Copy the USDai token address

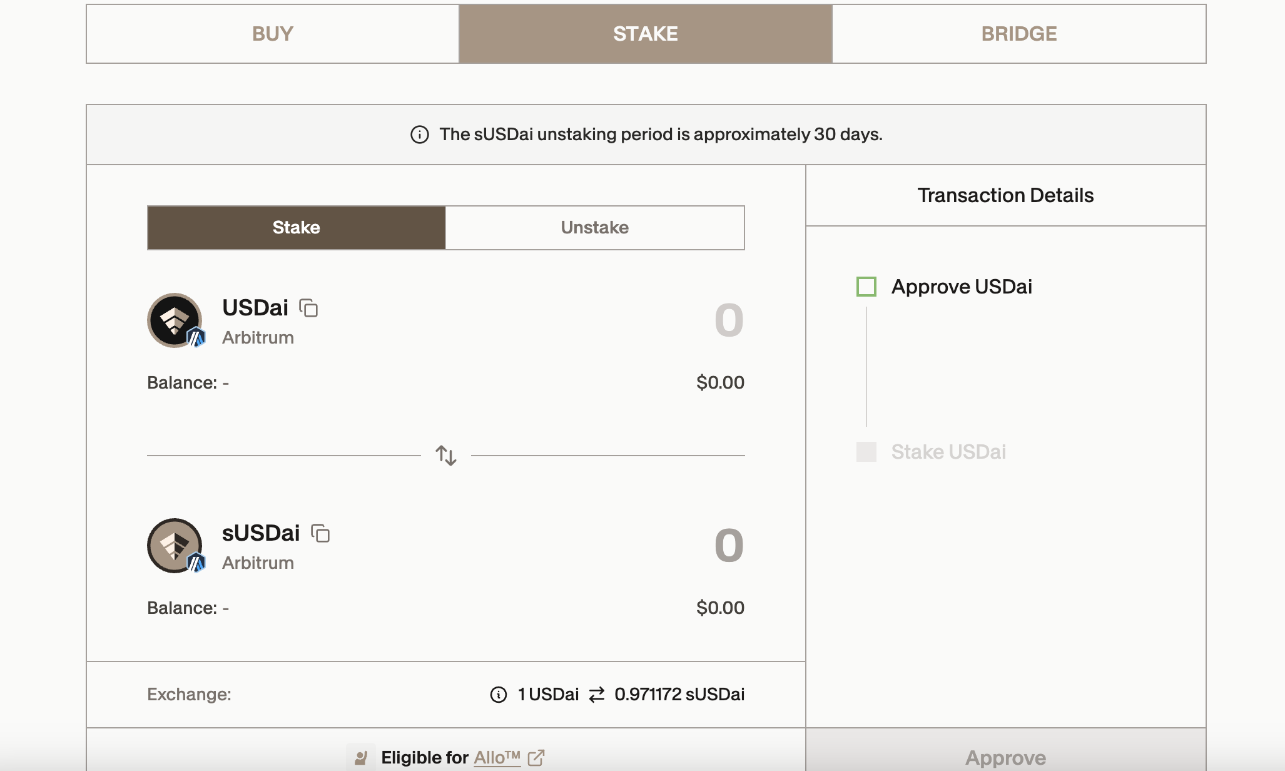[308, 308]
